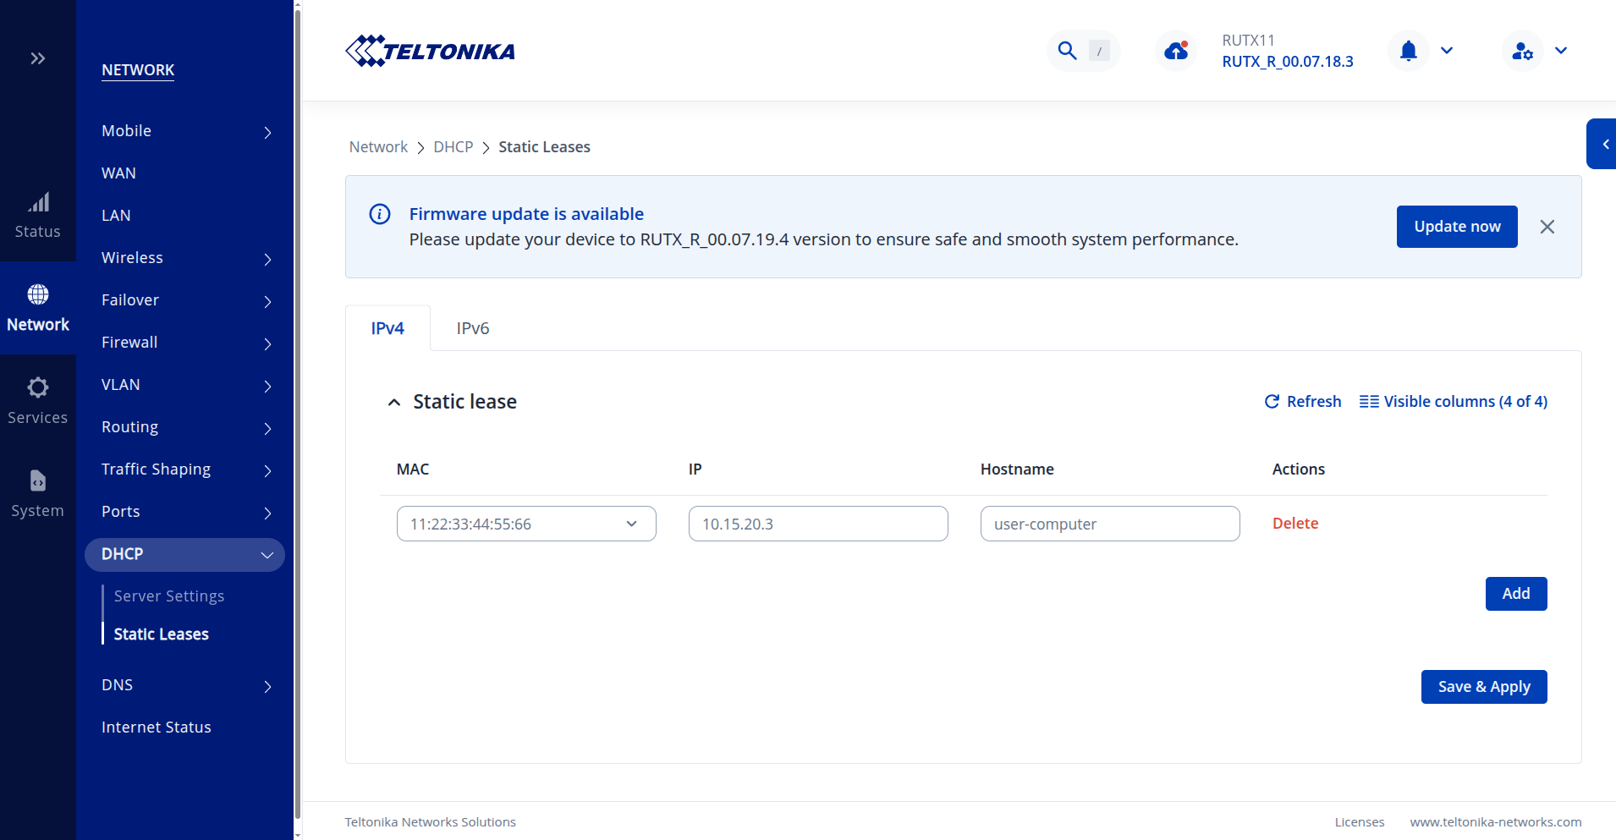Collapse the DHCP submenu
The image size is (1616, 840).
click(267, 555)
